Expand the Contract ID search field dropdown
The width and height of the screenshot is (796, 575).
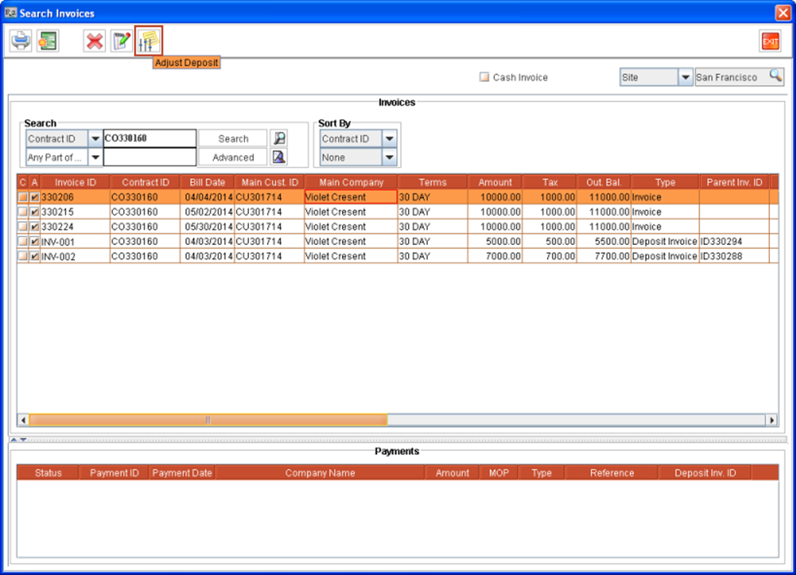point(96,139)
